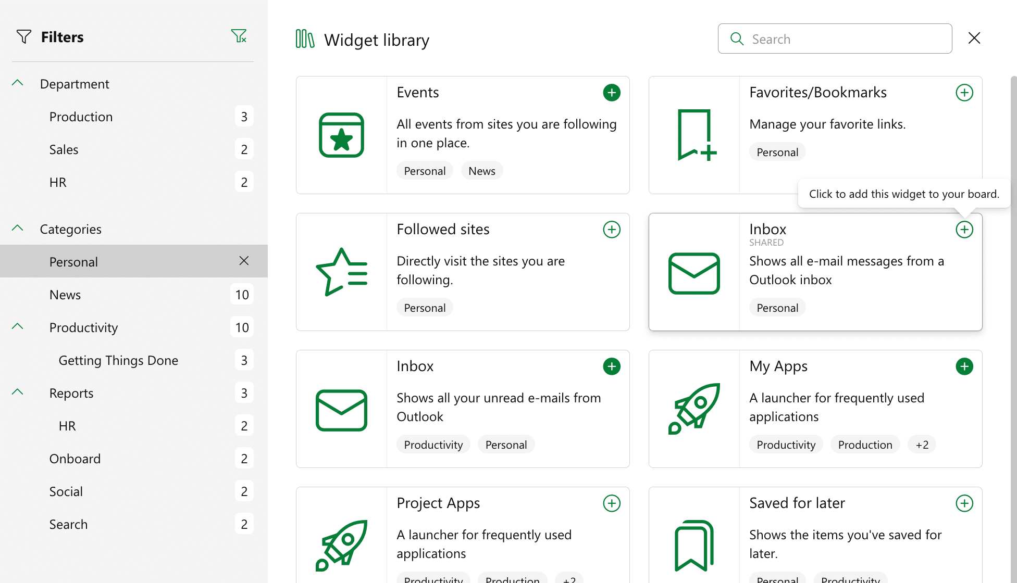Remove the Personal category filter
The width and height of the screenshot is (1017, 583).
click(x=244, y=261)
